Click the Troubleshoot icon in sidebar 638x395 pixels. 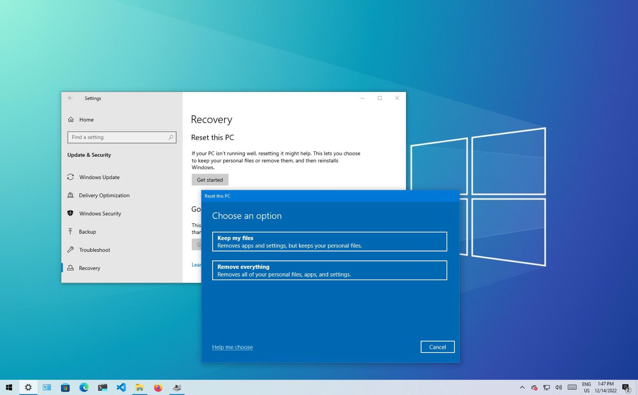(71, 250)
